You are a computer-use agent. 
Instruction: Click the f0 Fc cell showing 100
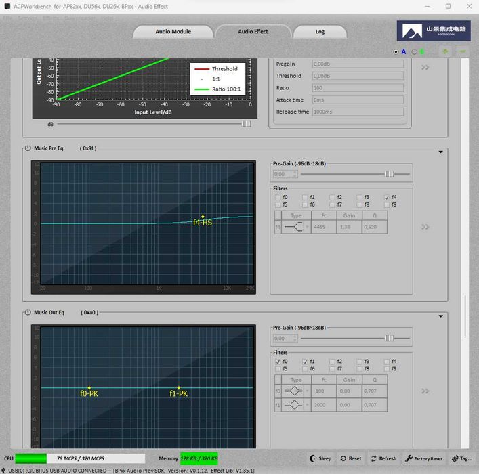point(324,391)
